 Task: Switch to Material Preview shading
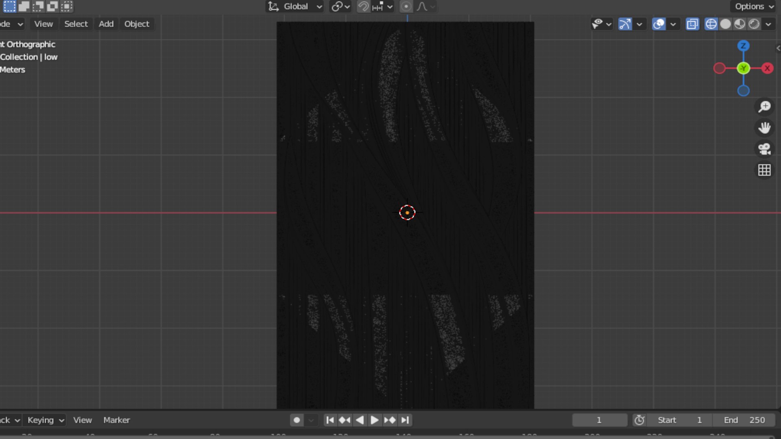tap(740, 24)
